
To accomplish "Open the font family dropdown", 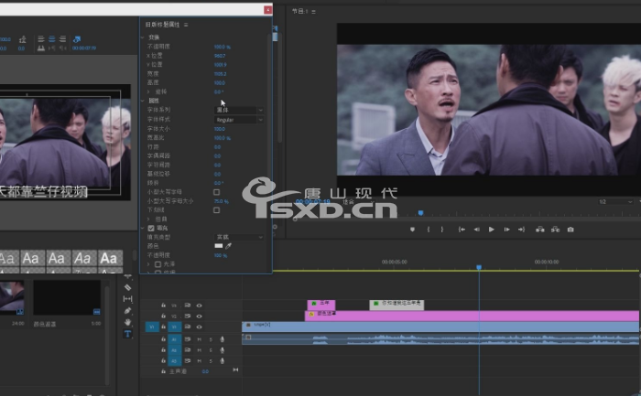I will point(239,111).
